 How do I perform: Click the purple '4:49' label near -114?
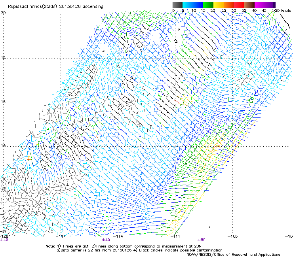coord(106,240)
